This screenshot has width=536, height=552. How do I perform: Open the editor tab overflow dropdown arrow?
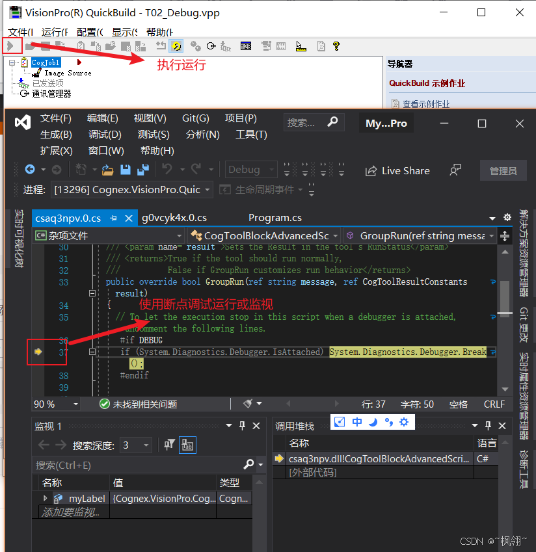(x=492, y=218)
